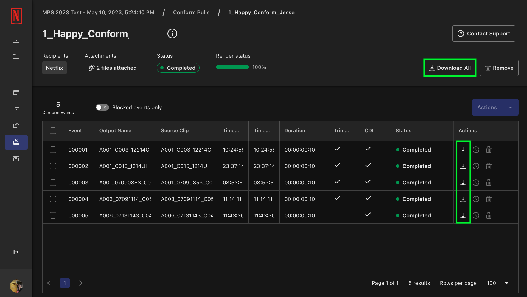Delete event 000005 with trash icon
The width and height of the screenshot is (527, 297).
point(489,215)
